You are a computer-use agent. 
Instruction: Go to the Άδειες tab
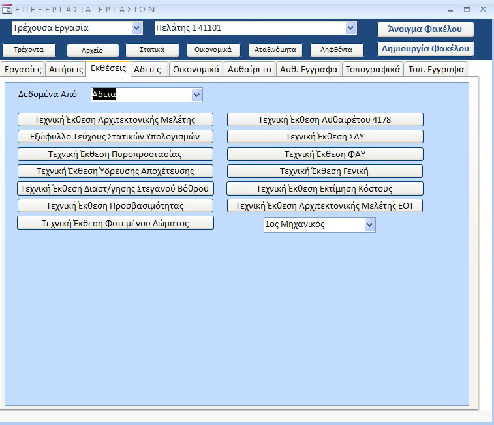coord(147,69)
